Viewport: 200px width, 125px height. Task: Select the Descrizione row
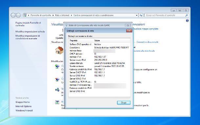pyautogui.click(x=99, y=48)
